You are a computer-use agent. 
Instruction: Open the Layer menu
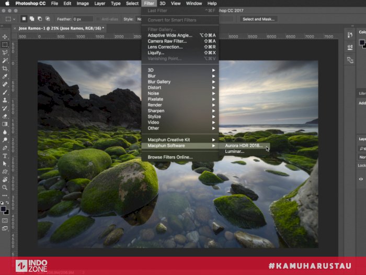point(100,4)
